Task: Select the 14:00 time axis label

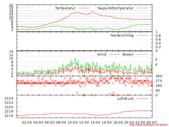Action: point(95,123)
